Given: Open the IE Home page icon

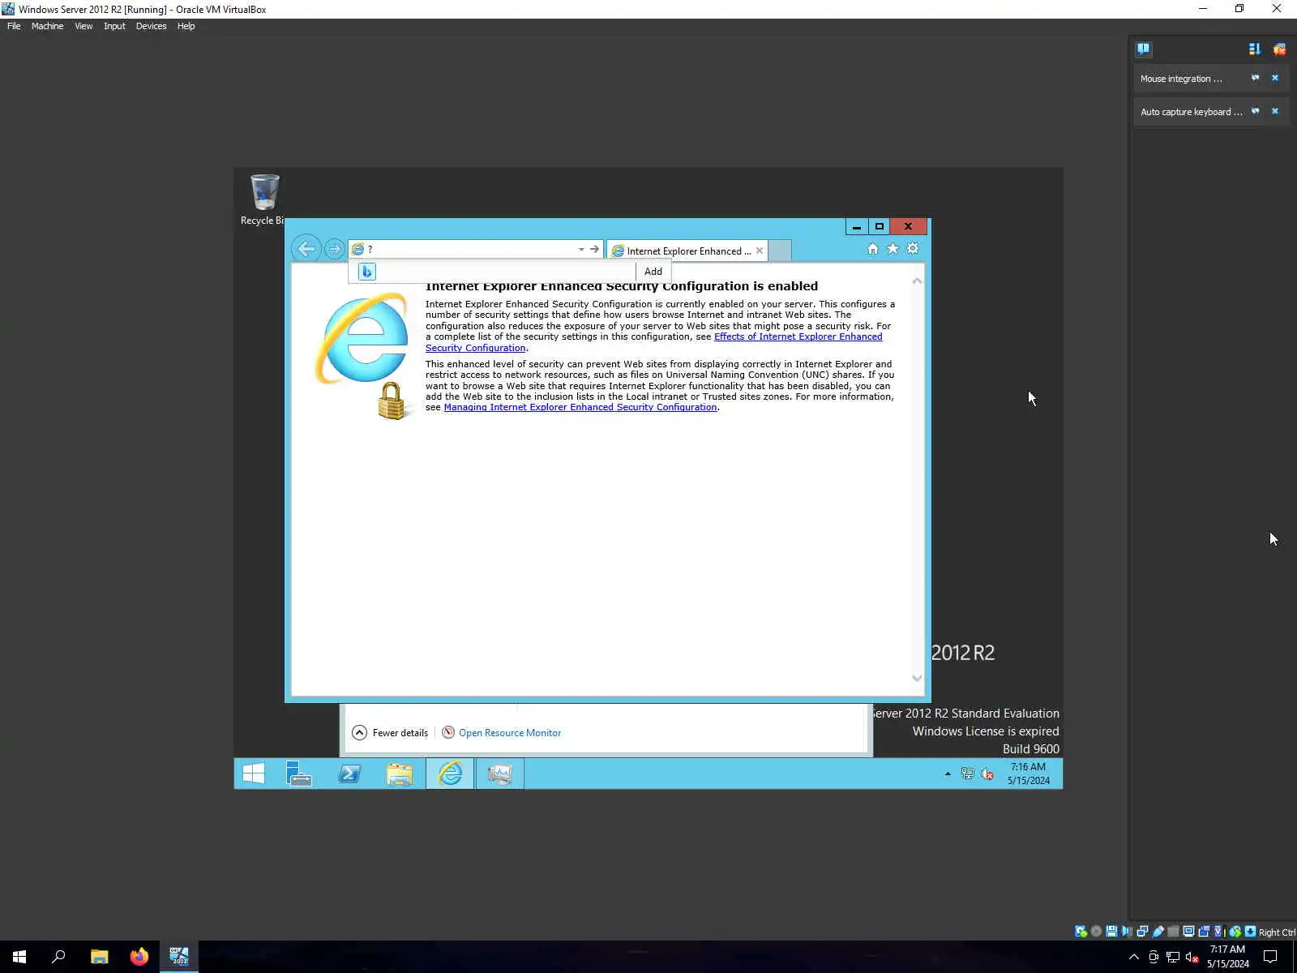Looking at the screenshot, I should coord(872,249).
